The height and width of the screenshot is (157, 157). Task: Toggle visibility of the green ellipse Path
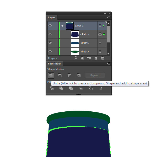tap(50, 51)
